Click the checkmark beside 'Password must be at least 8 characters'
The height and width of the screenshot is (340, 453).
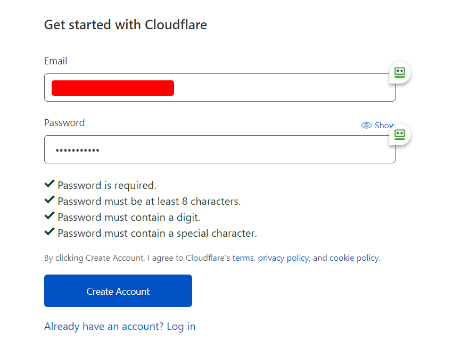(49, 200)
